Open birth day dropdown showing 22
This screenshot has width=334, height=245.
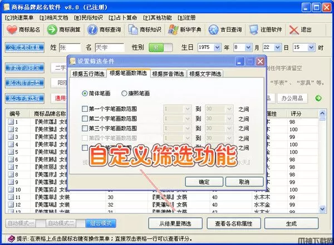(x=277, y=47)
